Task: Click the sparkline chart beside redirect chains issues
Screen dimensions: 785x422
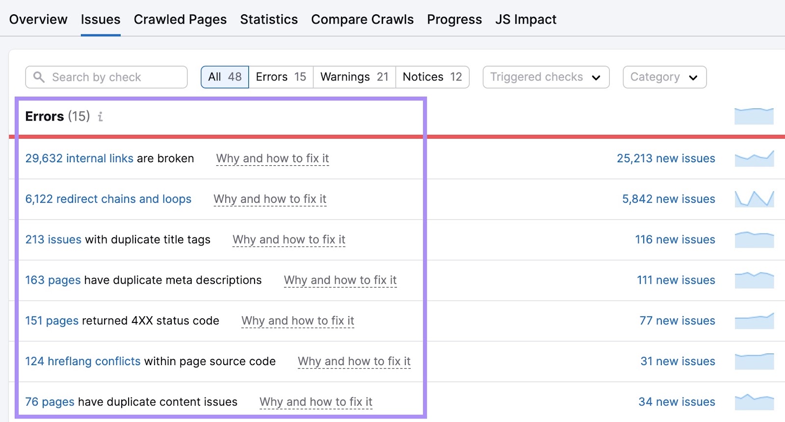Action: click(754, 199)
